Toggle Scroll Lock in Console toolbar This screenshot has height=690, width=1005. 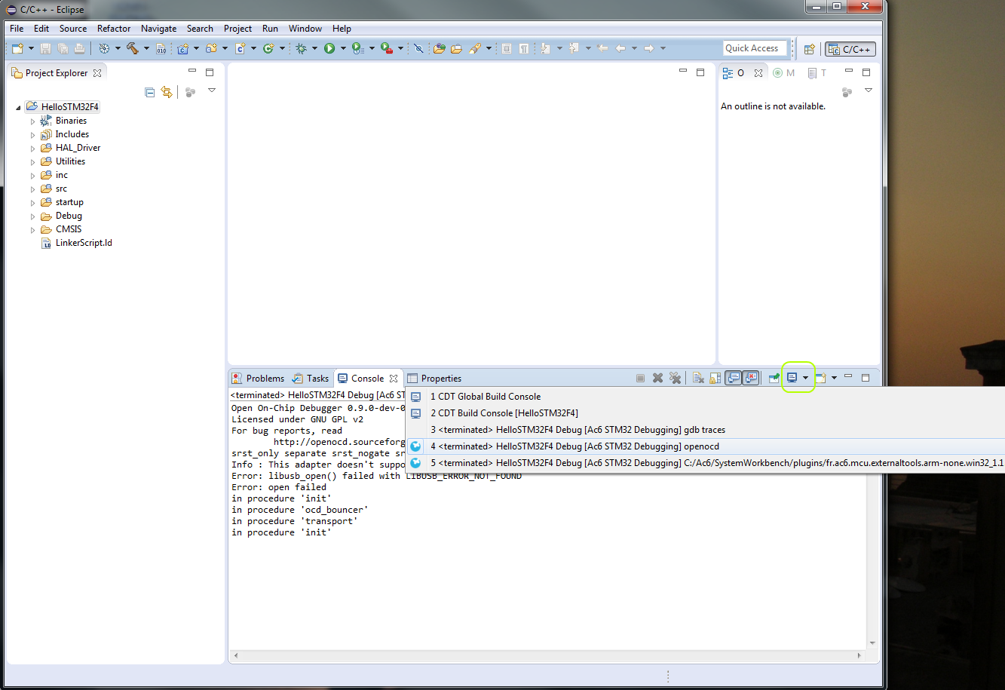coord(715,379)
